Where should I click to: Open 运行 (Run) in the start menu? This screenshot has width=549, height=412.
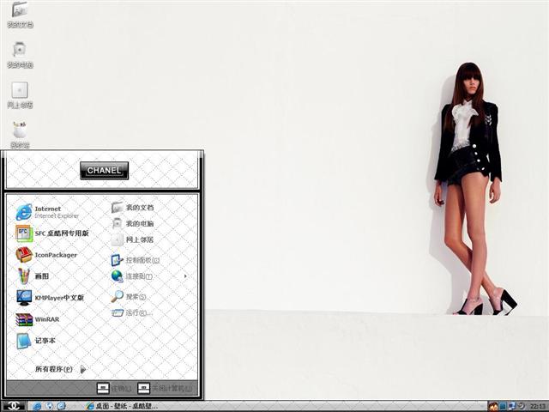(x=131, y=312)
